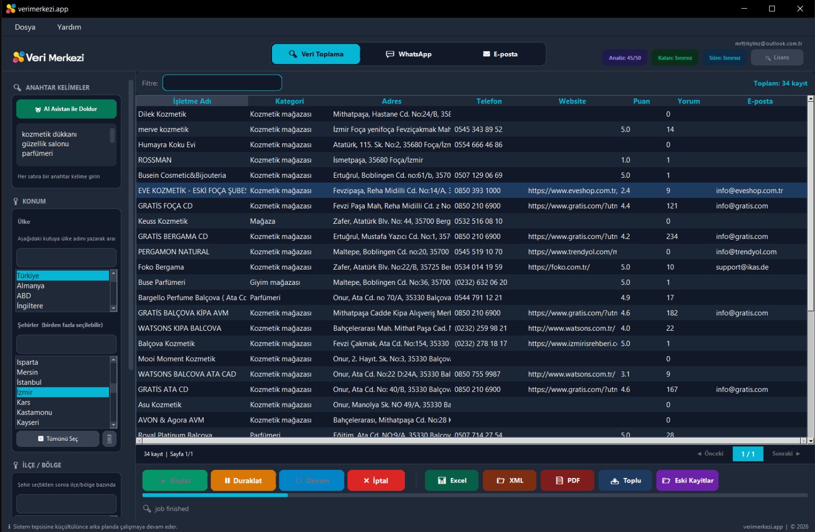
Task: Sort by Yorum column header
Action: (x=689, y=101)
